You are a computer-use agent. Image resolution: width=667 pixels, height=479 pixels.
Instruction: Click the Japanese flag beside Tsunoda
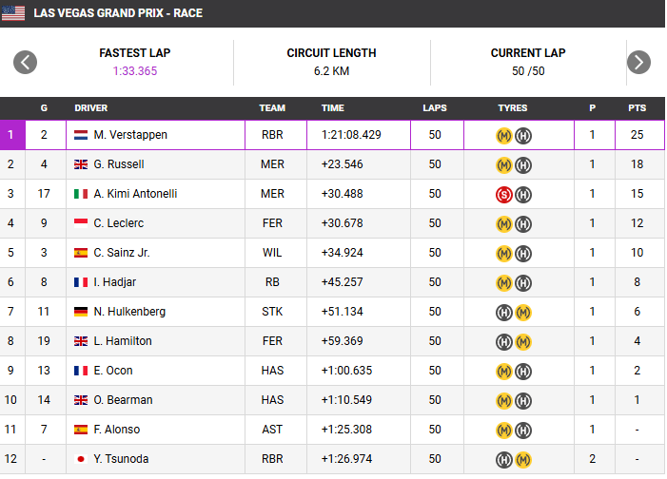[82, 459]
